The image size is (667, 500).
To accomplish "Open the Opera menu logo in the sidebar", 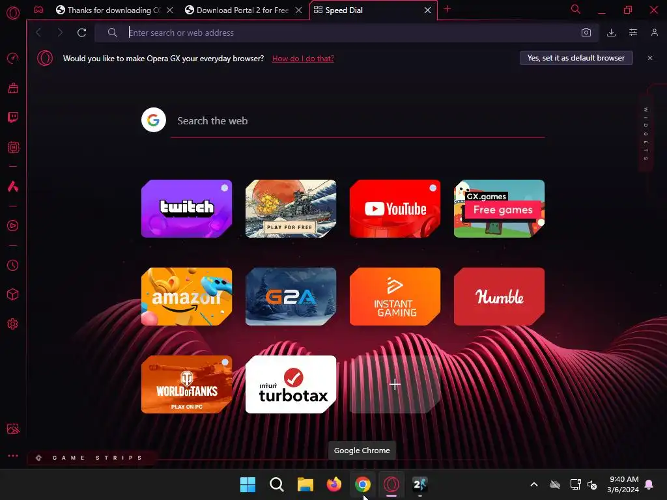I will pos(13,13).
